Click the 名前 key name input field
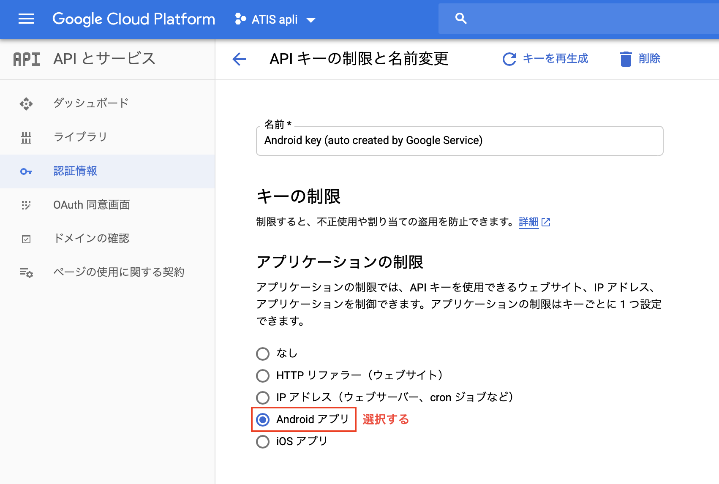The height and width of the screenshot is (484, 719). point(460,141)
